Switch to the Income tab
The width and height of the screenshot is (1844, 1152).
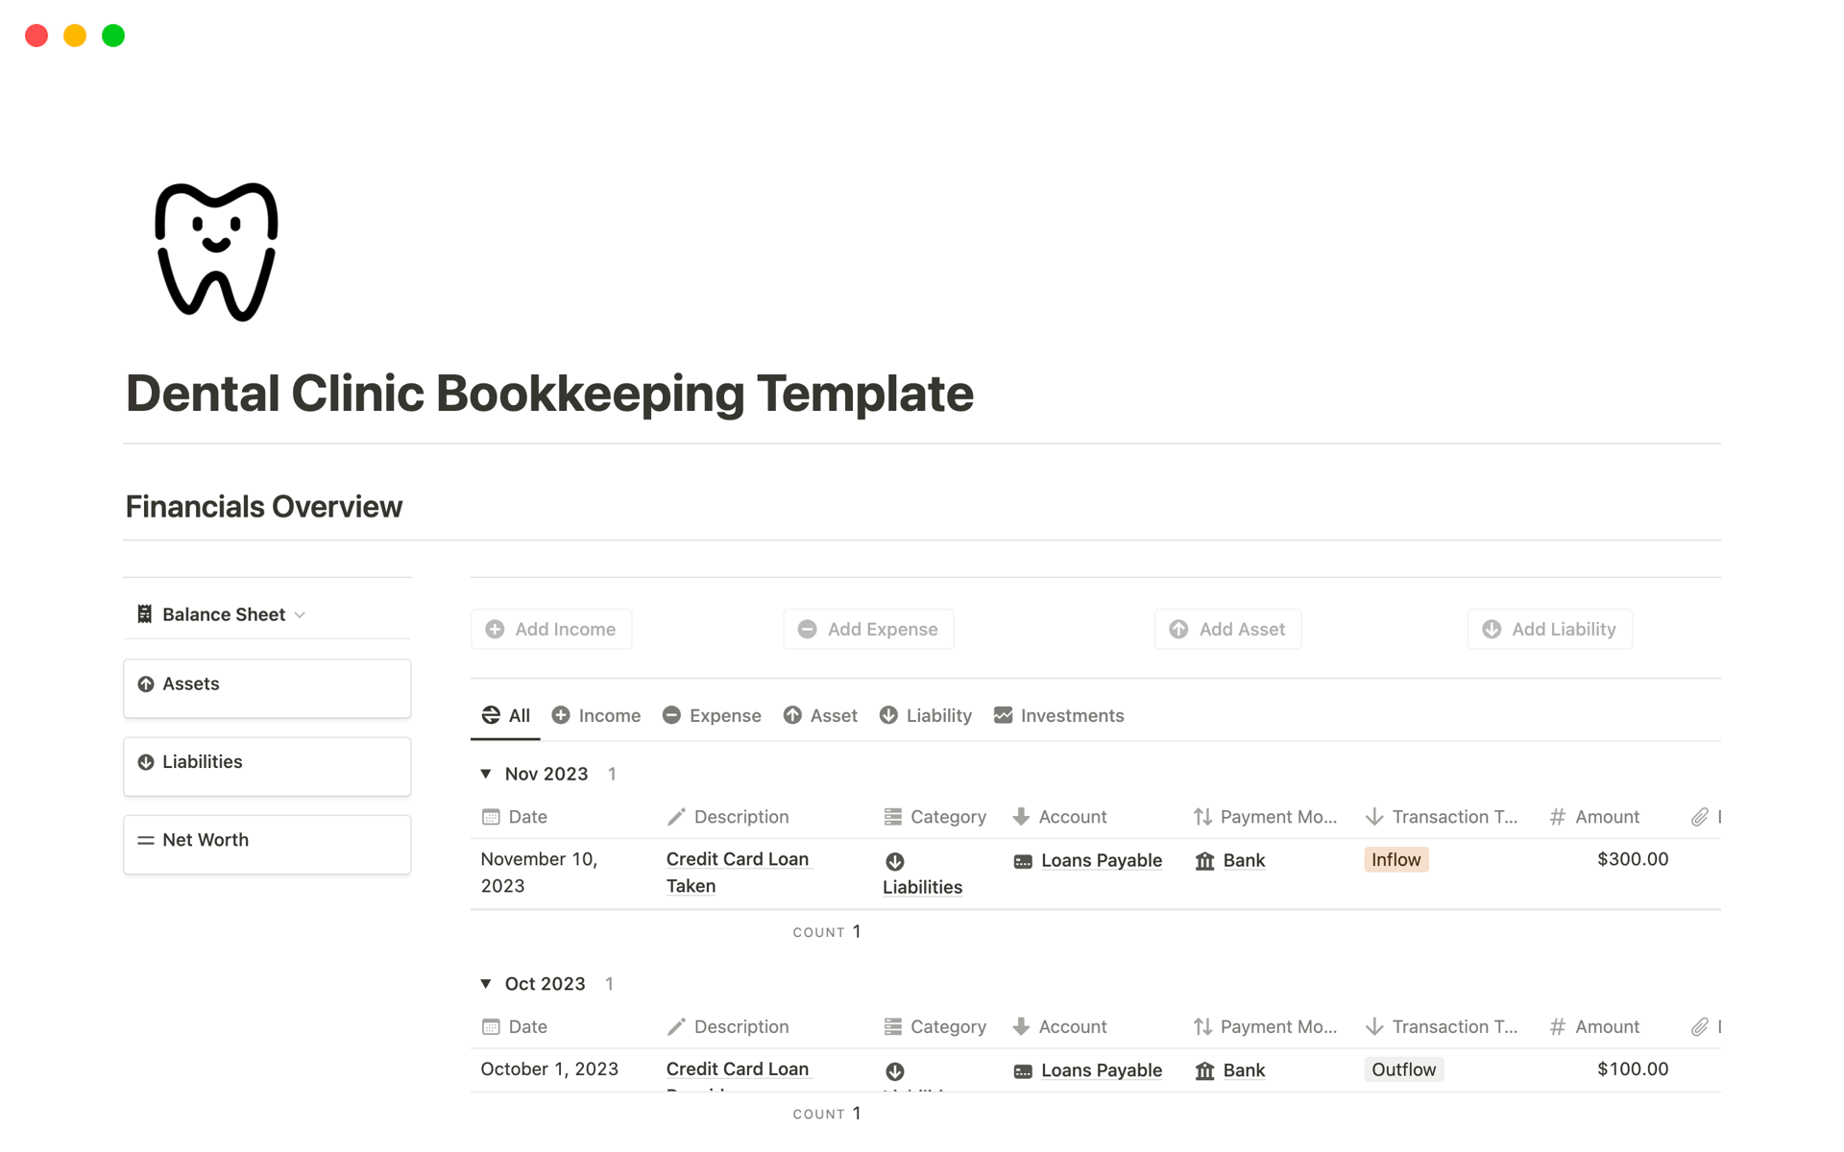click(x=595, y=715)
